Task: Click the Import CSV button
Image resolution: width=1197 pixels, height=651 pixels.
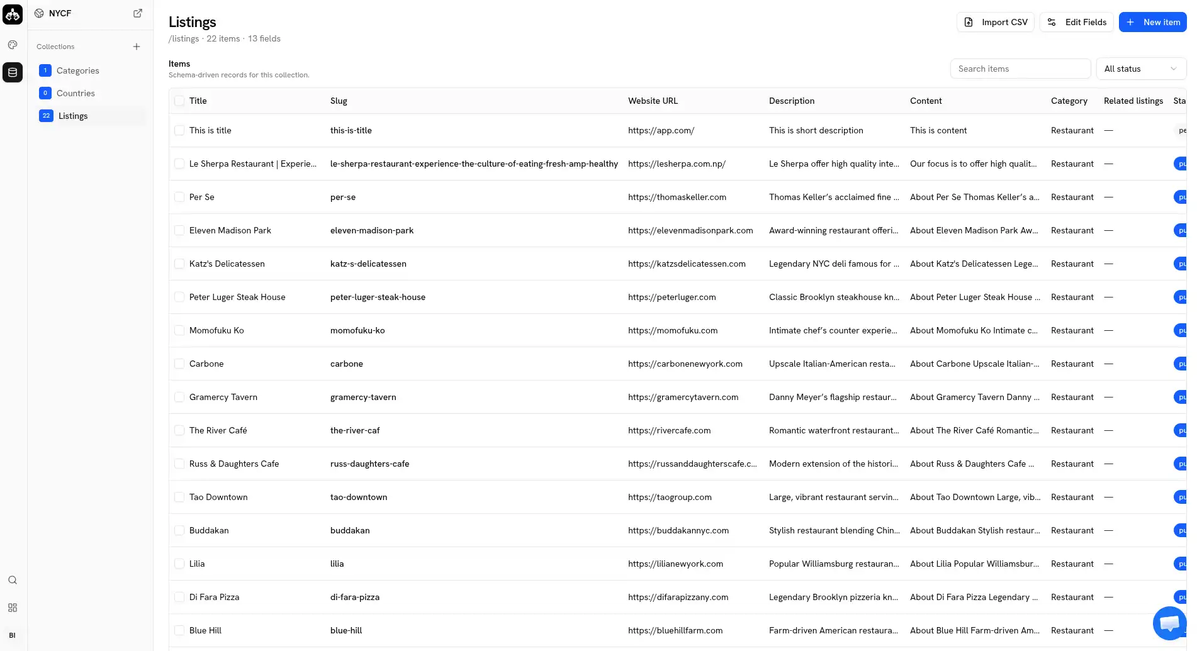Action: tap(996, 22)
